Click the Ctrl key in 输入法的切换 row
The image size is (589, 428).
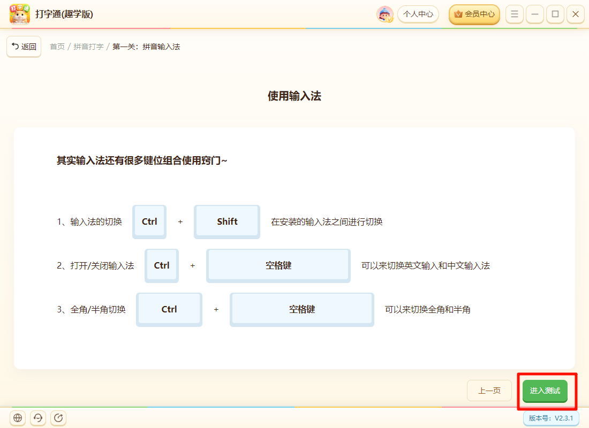149,222
